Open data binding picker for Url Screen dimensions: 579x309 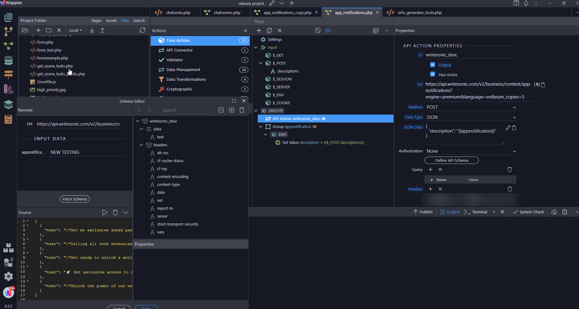click(537, 85)
